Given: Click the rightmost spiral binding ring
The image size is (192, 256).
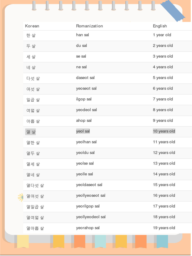Looking at the screenshot, I should 153,5.
